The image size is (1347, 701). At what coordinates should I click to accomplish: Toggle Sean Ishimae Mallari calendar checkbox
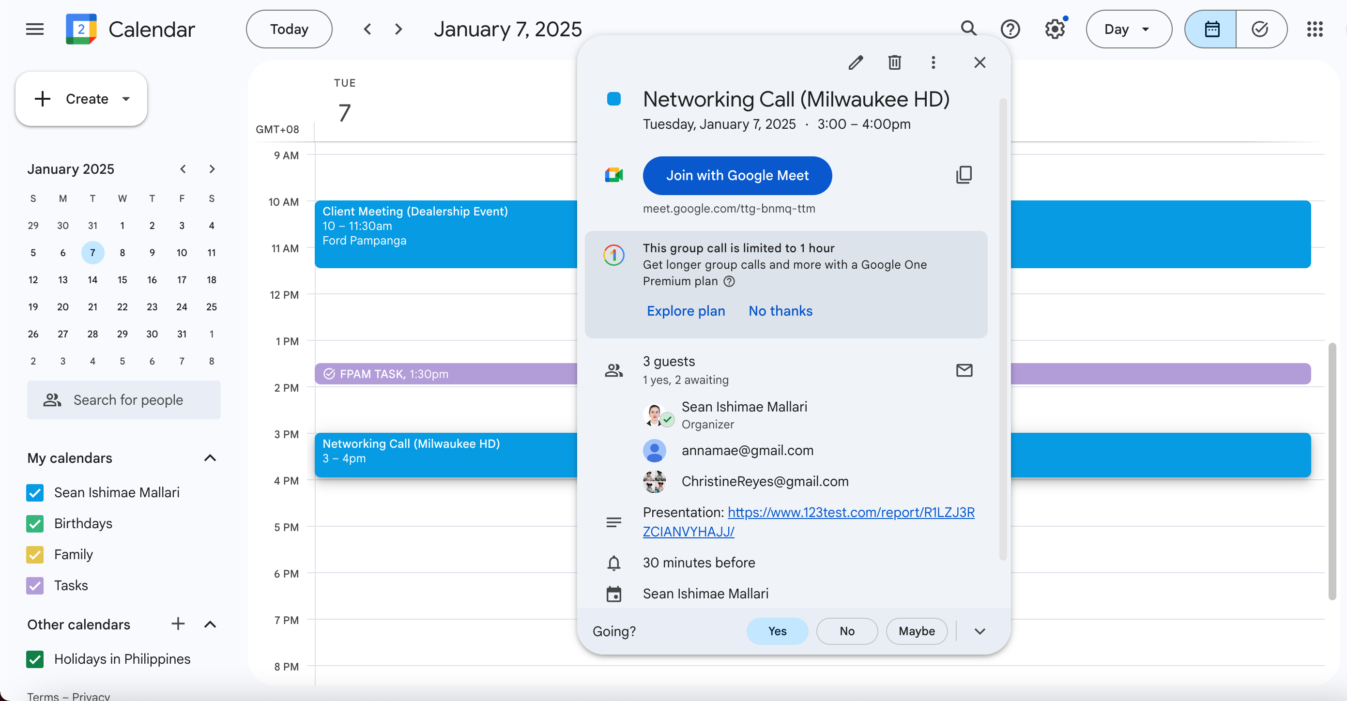35,492
